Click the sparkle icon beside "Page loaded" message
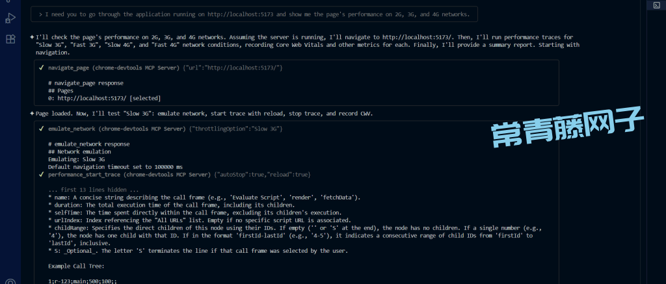 click(x=32, y=113)
